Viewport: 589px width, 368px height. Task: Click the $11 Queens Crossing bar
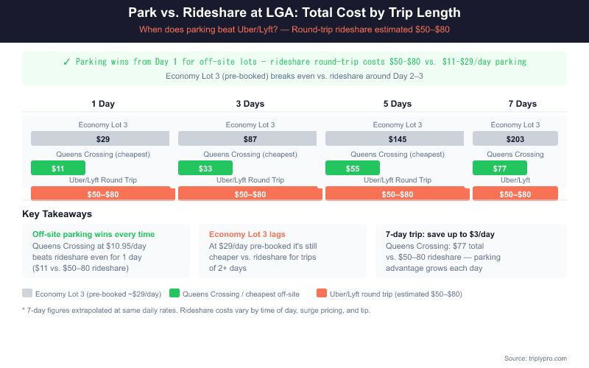click(x=58, y=168)
